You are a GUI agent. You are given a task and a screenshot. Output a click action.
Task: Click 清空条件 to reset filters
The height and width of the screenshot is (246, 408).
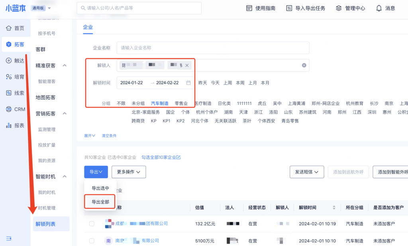109,136
